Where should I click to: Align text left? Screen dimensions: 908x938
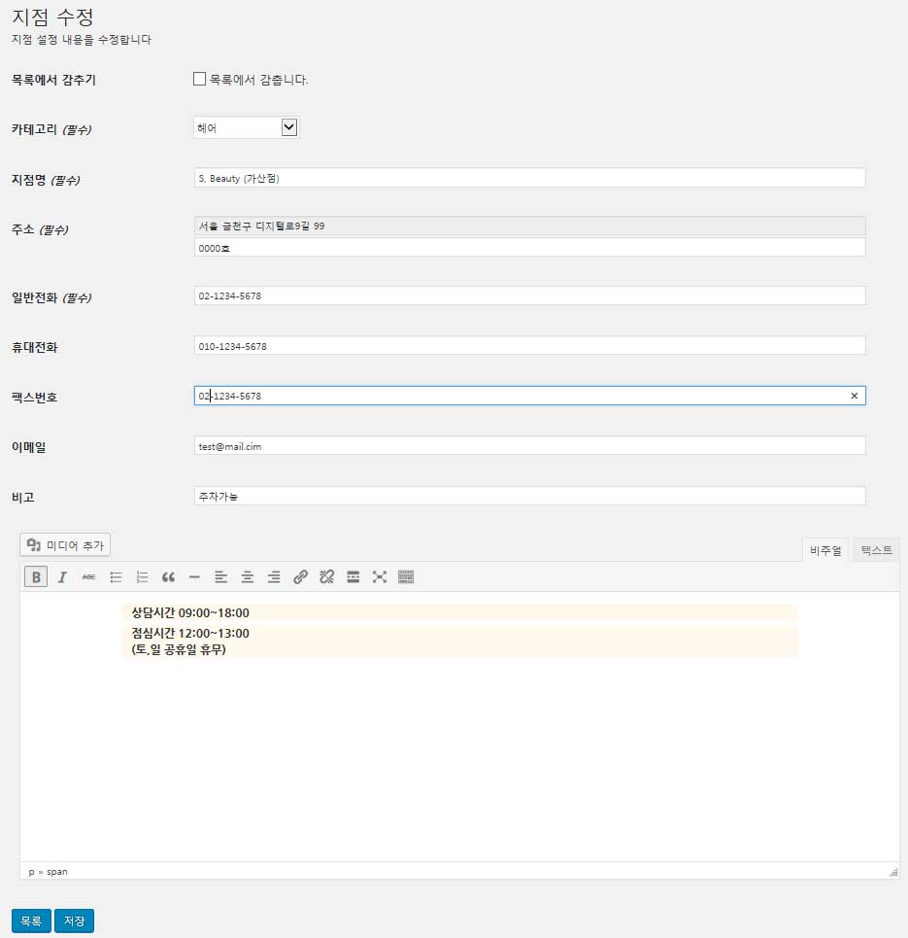220,576
